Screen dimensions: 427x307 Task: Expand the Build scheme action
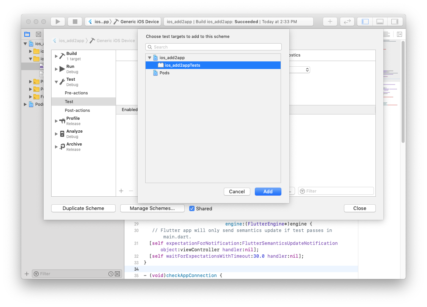coord(56,56)
